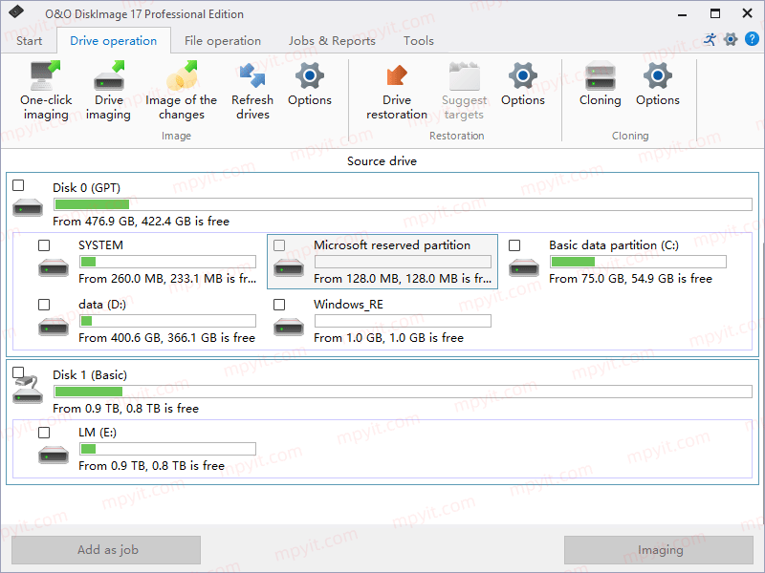Click the 'From 75.0 GB, 54.9 GB is free' text

pyautogui.click(x=630, y=279)
